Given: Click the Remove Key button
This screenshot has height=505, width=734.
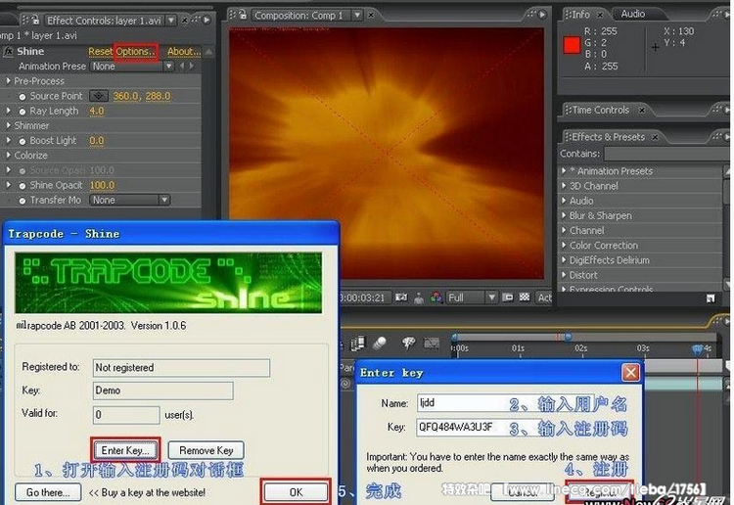Looking at the screenshot, I should tap(206, 450).
